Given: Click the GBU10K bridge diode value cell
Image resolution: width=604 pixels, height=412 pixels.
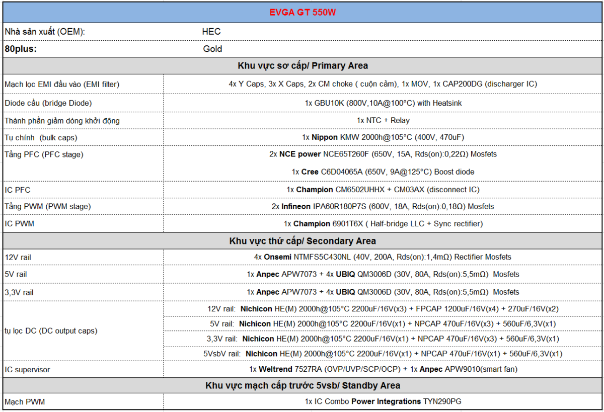Looking at the screenshot, I should 383,103.
